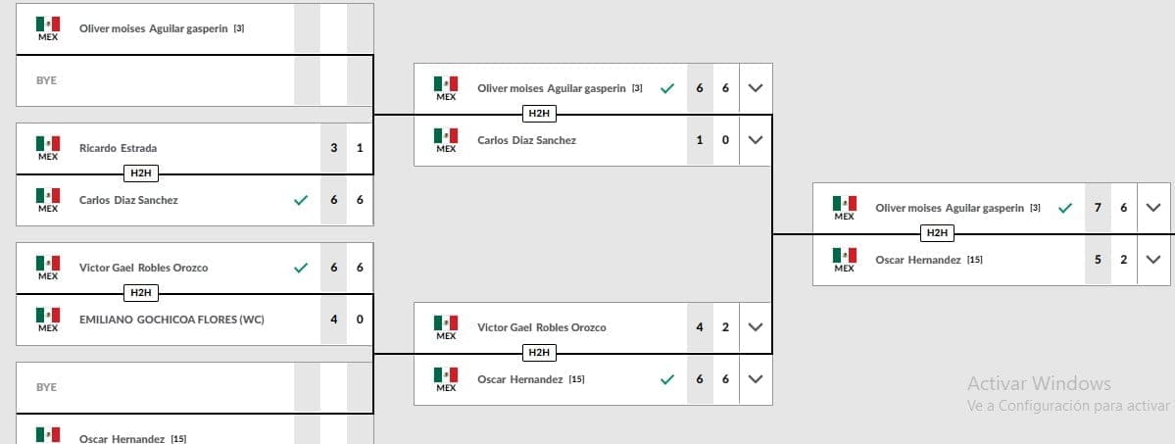Click Mexico flag beside Ricardo Estrada

tap(48, 143)
